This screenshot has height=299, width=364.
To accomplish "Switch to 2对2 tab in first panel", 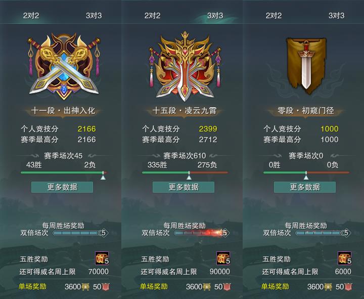I will click(x=31, y=16).
